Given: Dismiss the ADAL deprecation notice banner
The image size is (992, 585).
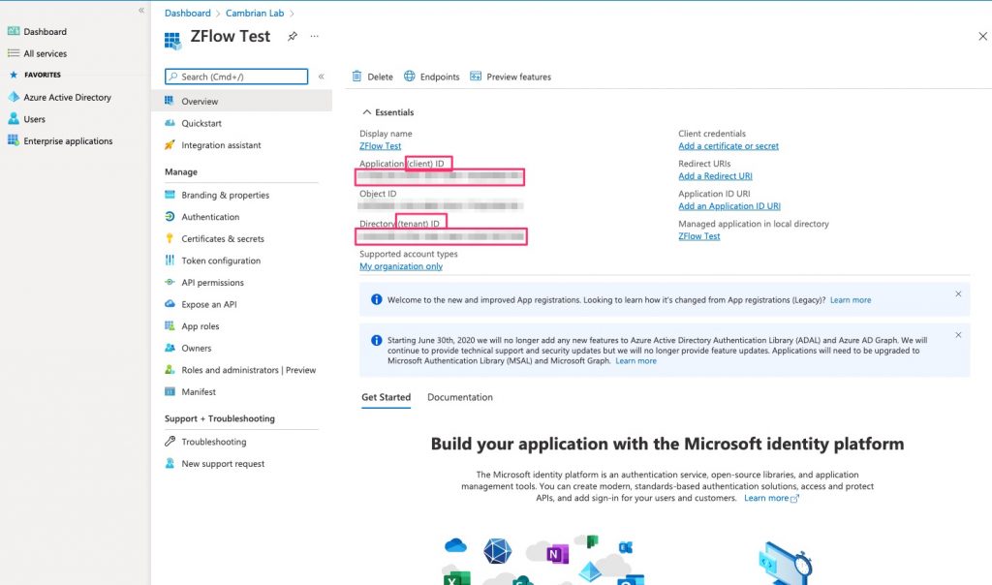Looking at the screenshot, I should click(x=958, y=334).
